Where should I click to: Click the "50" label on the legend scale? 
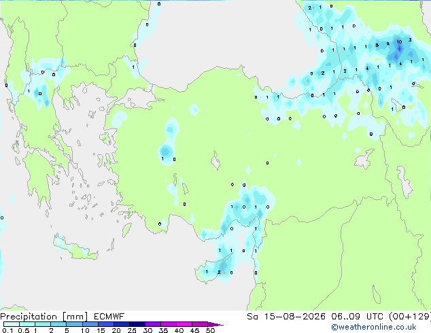click(x=210, y=330)
